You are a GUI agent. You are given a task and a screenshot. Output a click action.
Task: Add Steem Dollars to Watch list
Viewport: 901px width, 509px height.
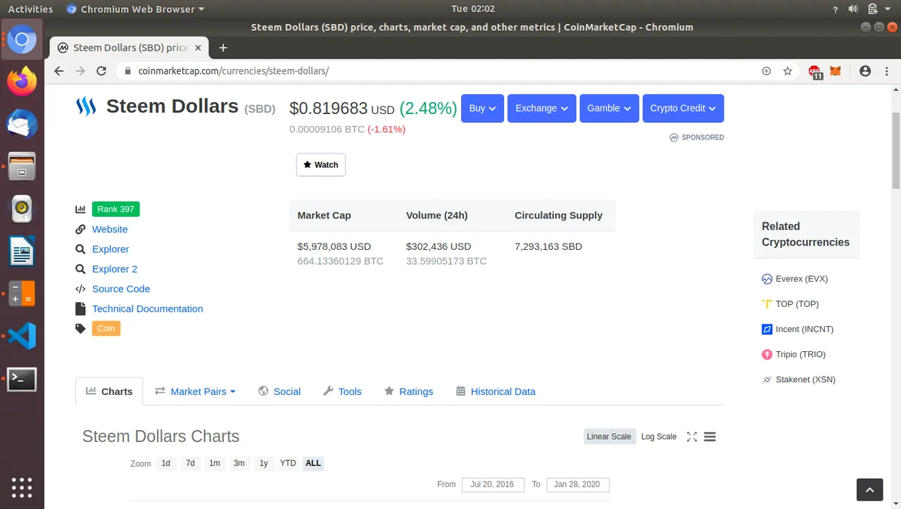pos(321,165)
